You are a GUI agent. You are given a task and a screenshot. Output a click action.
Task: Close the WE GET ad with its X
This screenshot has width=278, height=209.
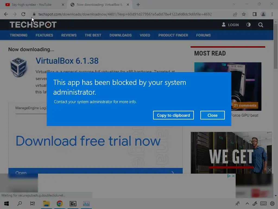270,170
